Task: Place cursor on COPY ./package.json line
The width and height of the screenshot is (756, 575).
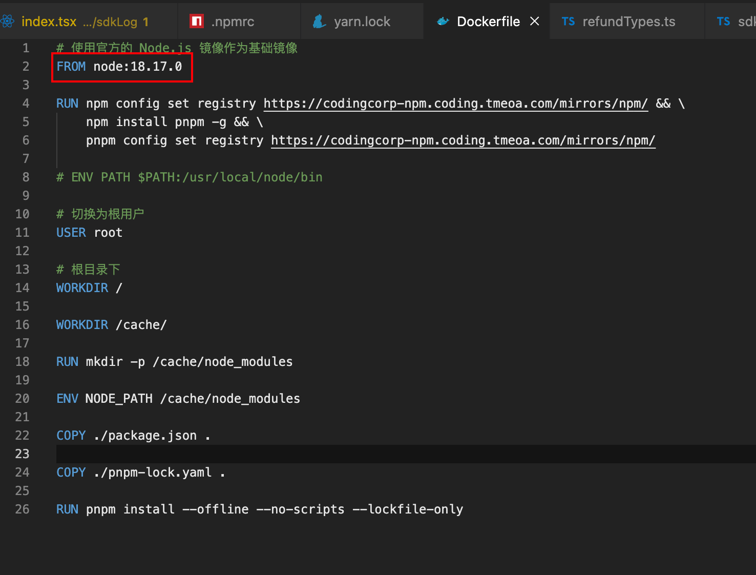Action: 133,436
